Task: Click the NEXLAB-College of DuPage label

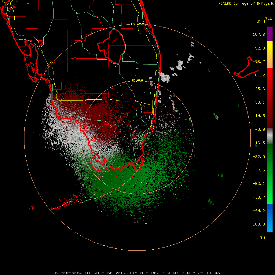Action: click(x=244, y=3)
